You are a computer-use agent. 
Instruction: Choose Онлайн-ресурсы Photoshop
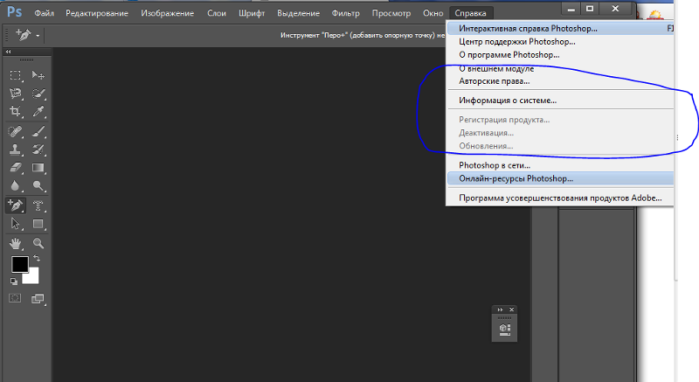tap(560, 178)
